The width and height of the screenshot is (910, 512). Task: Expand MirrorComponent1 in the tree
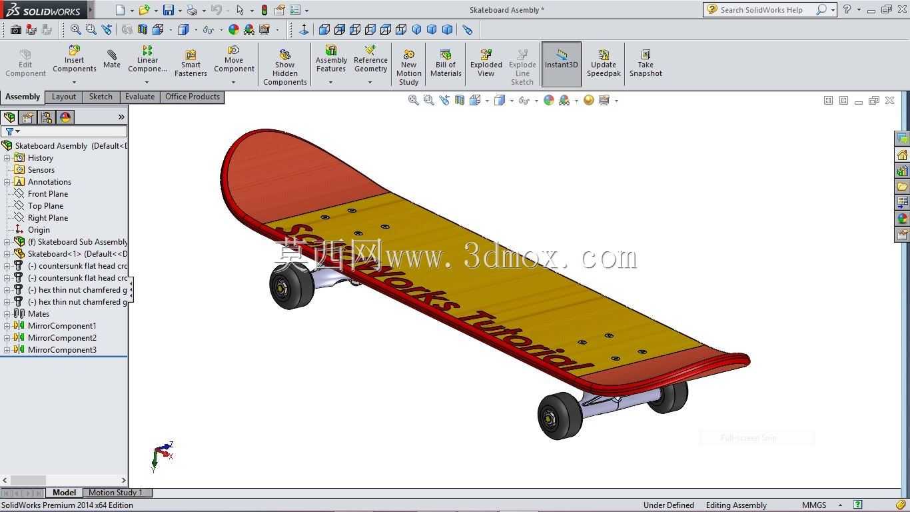click(x=7, y=326)
